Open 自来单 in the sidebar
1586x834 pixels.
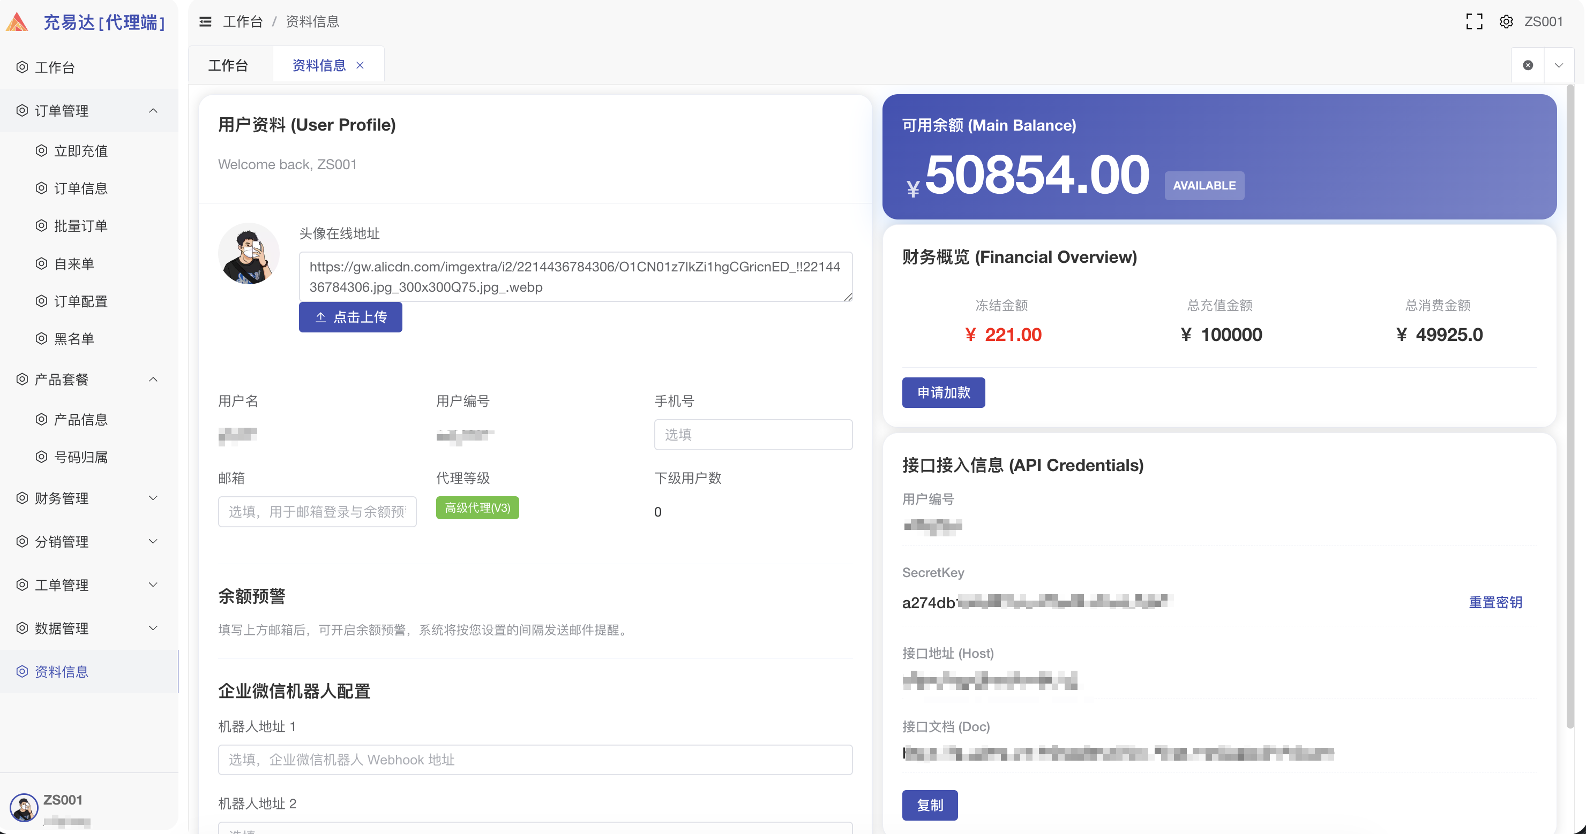coord(89,264)
